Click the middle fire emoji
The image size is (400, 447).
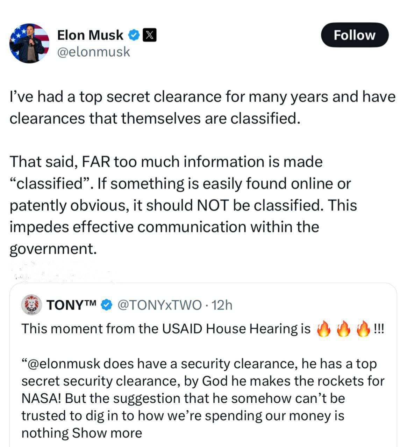pyautogui.click(x=343, y=329)
